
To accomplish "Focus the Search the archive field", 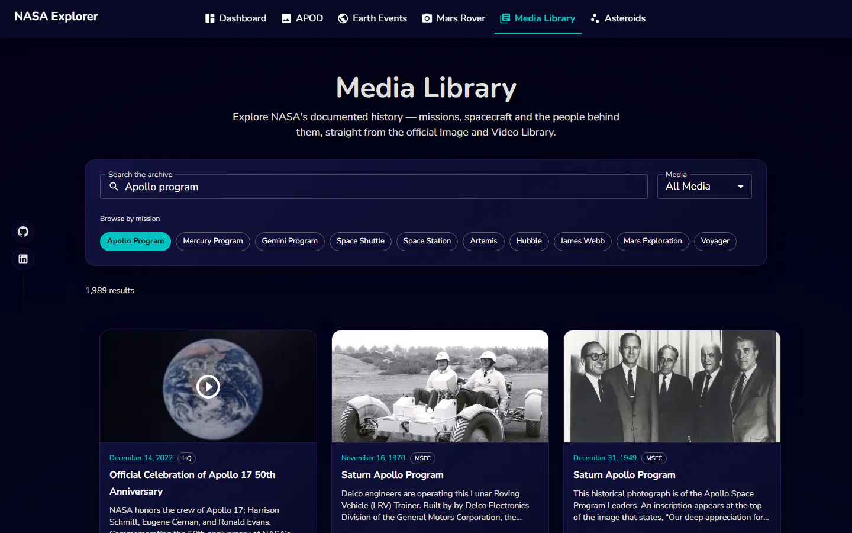I will [374, 187].
